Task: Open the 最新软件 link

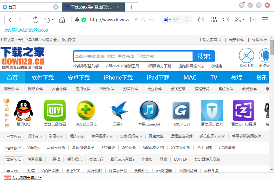Action: pos(236,40)
